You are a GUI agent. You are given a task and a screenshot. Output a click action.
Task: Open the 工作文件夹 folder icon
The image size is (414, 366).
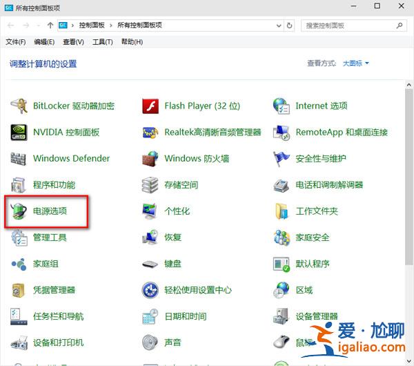[x=282, y=211]
